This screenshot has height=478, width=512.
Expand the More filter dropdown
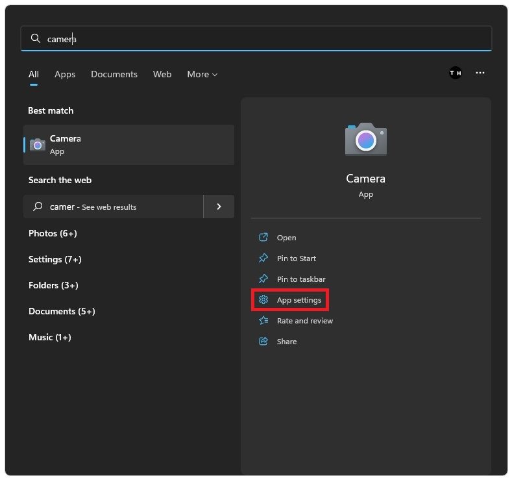click(x=202, y=75)
